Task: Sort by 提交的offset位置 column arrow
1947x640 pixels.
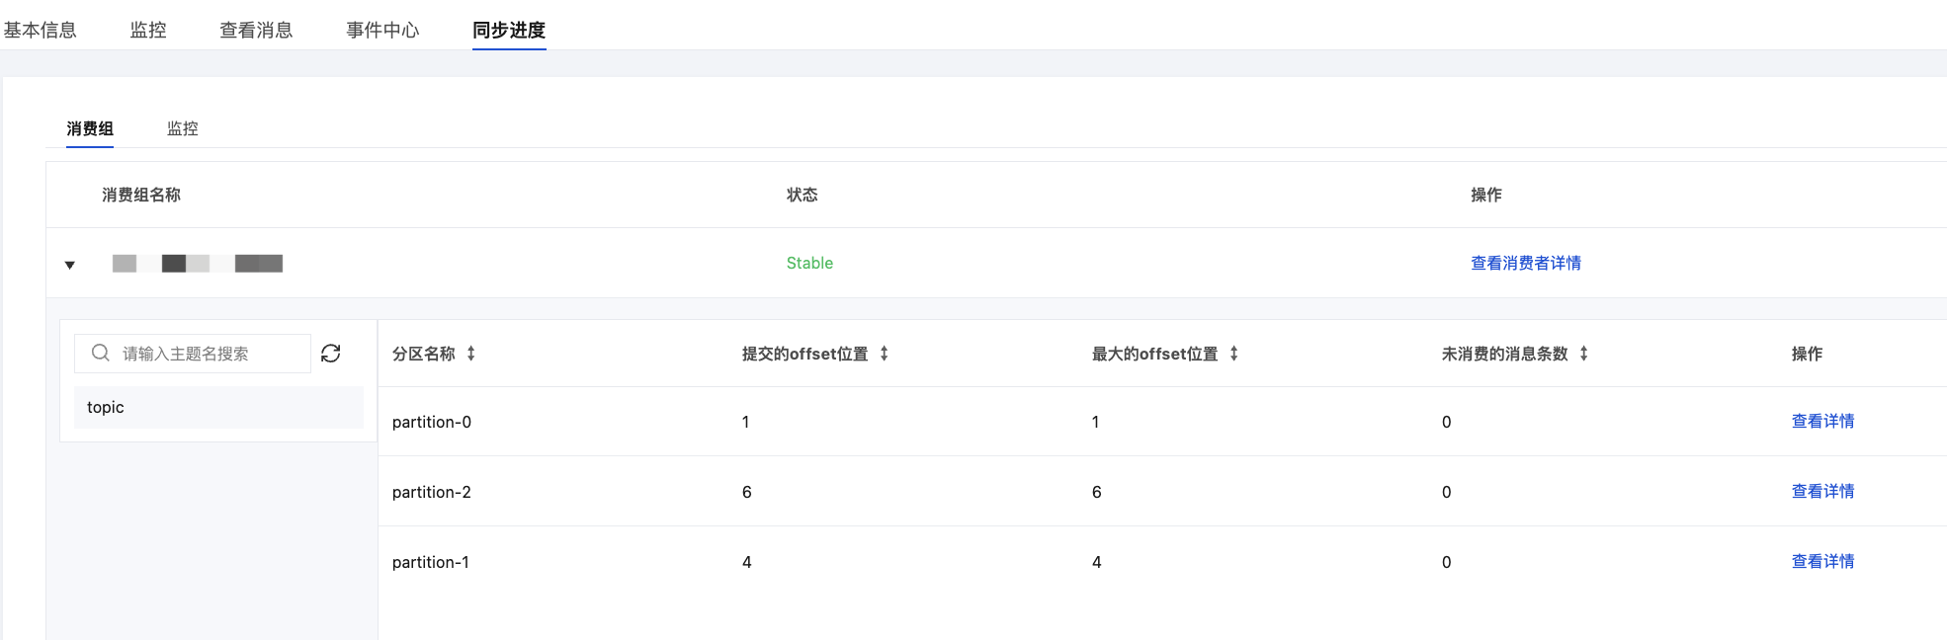Action: coord(885,354)
